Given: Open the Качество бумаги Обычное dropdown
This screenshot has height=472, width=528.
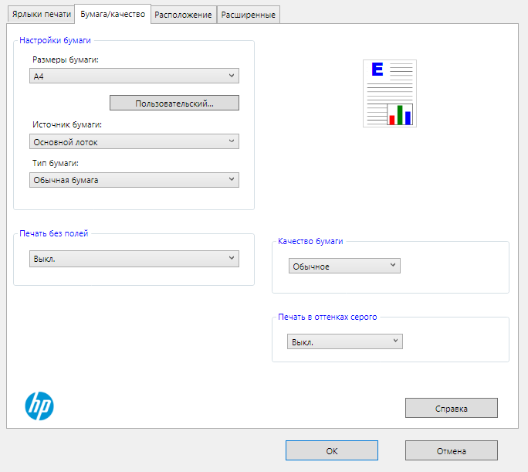Looking at the screenshot, I should click(x=344, y=266).
